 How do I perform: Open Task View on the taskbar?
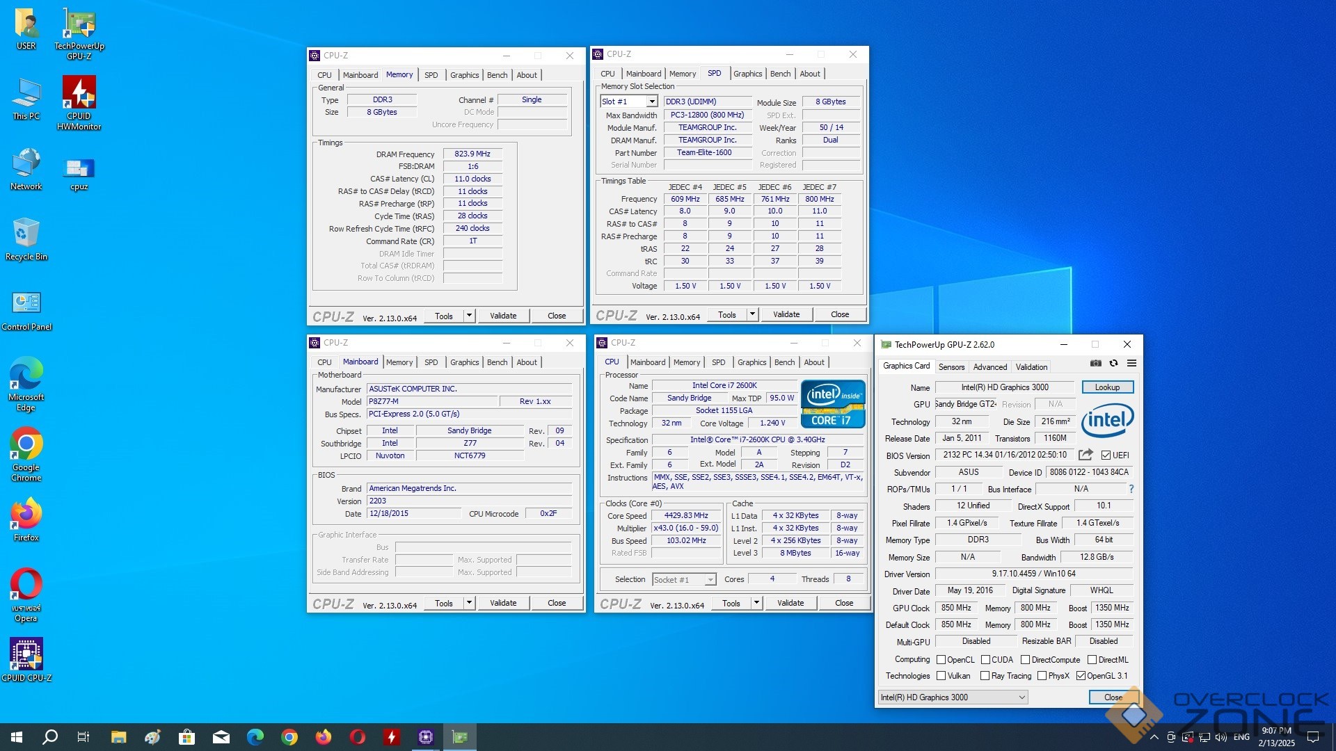coord(83,737)
